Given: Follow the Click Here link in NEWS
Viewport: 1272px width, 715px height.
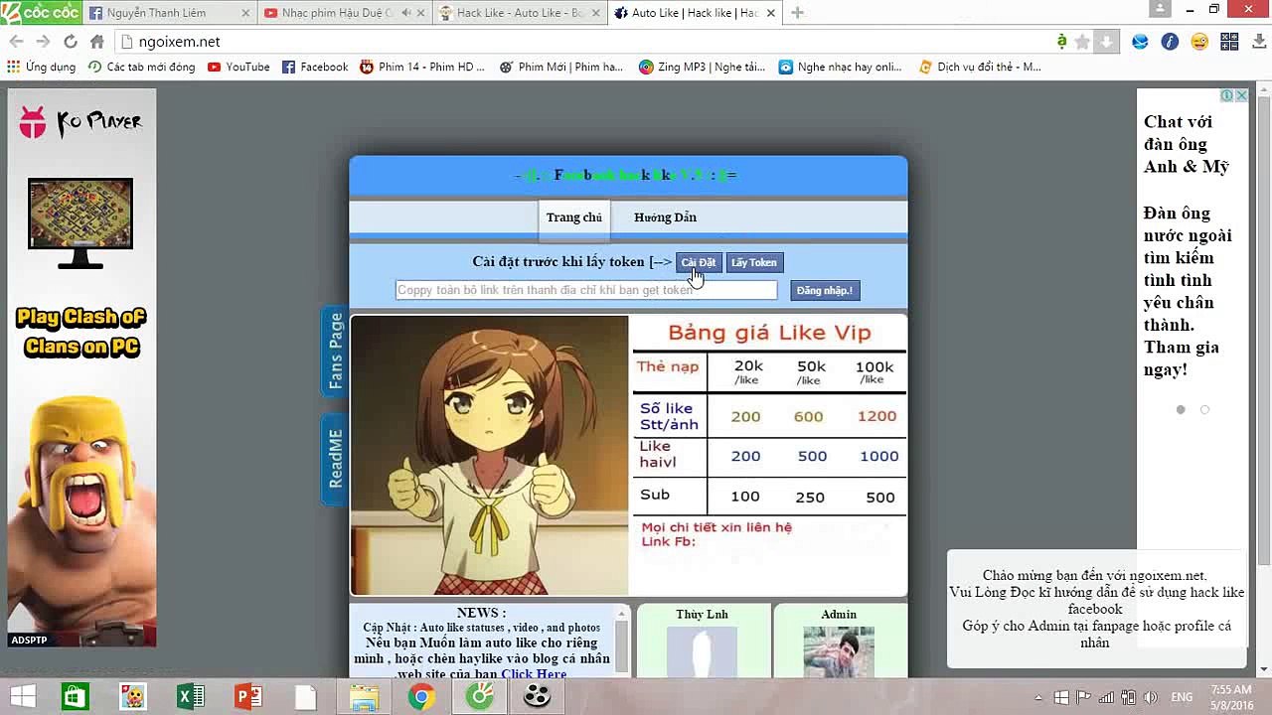Looking at the screenshot, I should 534,674.
